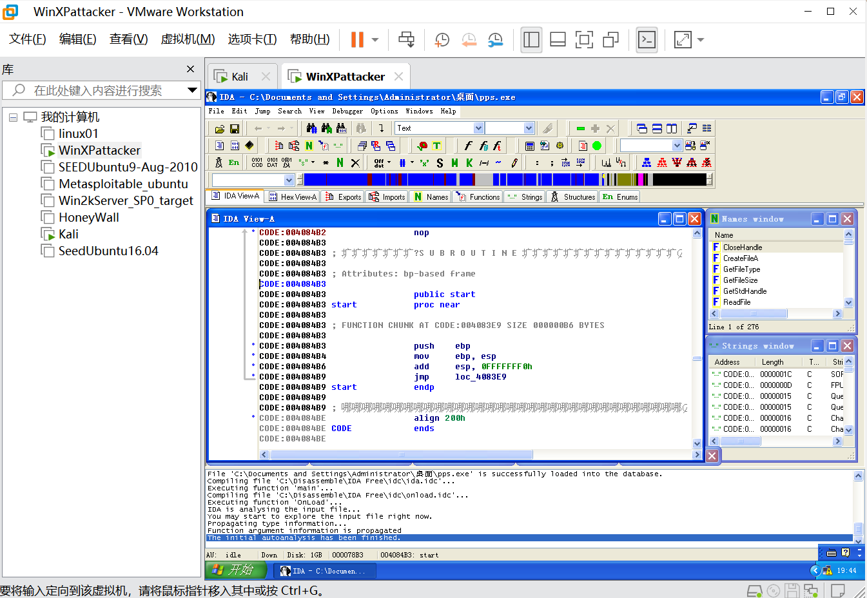Viewport: 867px width, 598px height.
Task: Click binoculars search immediate value icon
Action: [312, 128]
